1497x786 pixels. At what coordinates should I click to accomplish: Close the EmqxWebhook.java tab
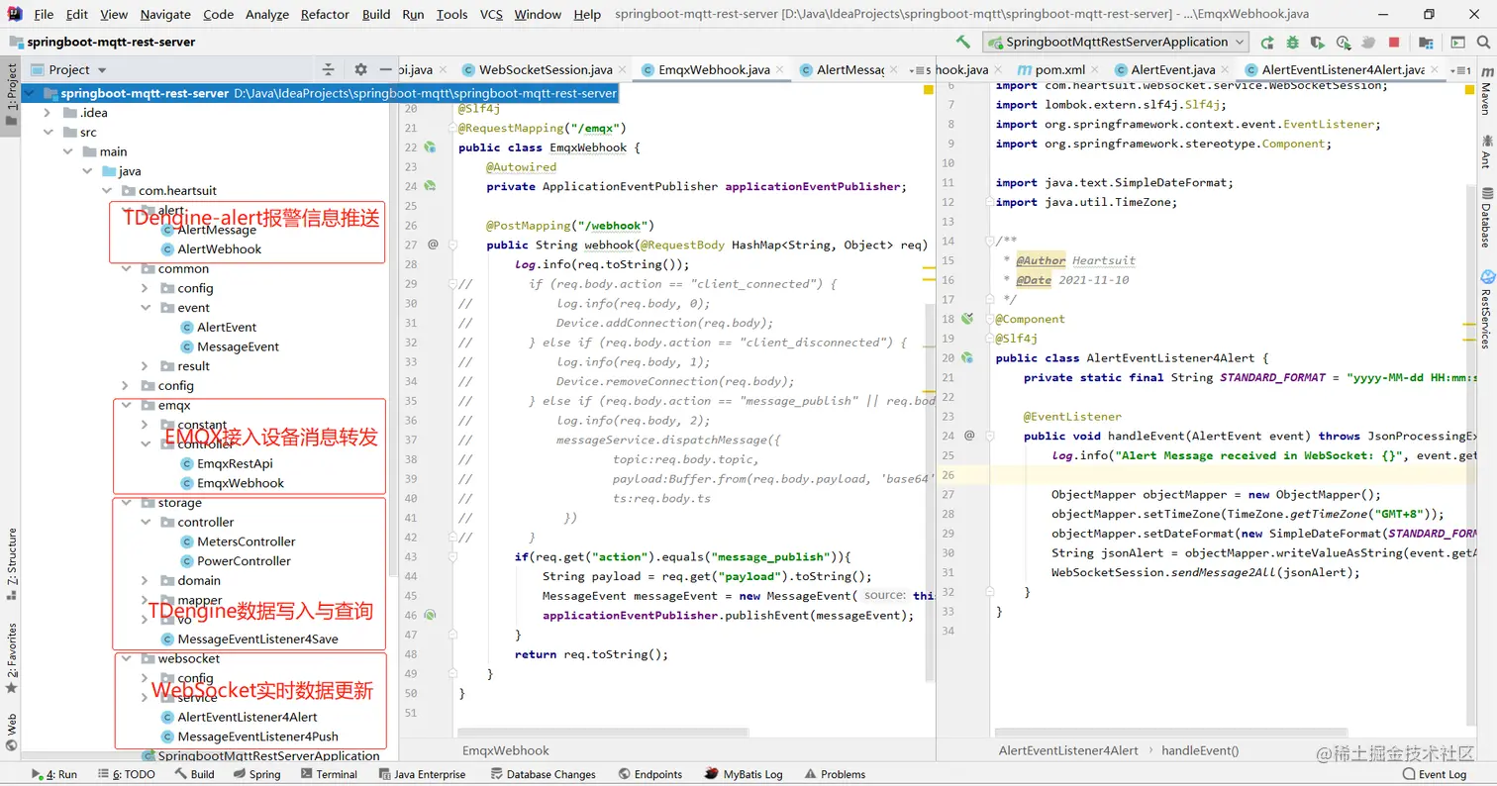[779, 70]
